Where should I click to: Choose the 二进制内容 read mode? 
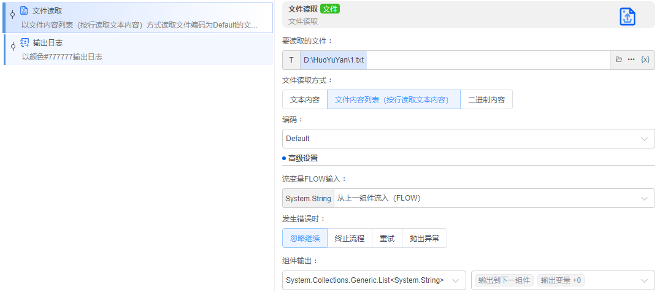point(486,99)
